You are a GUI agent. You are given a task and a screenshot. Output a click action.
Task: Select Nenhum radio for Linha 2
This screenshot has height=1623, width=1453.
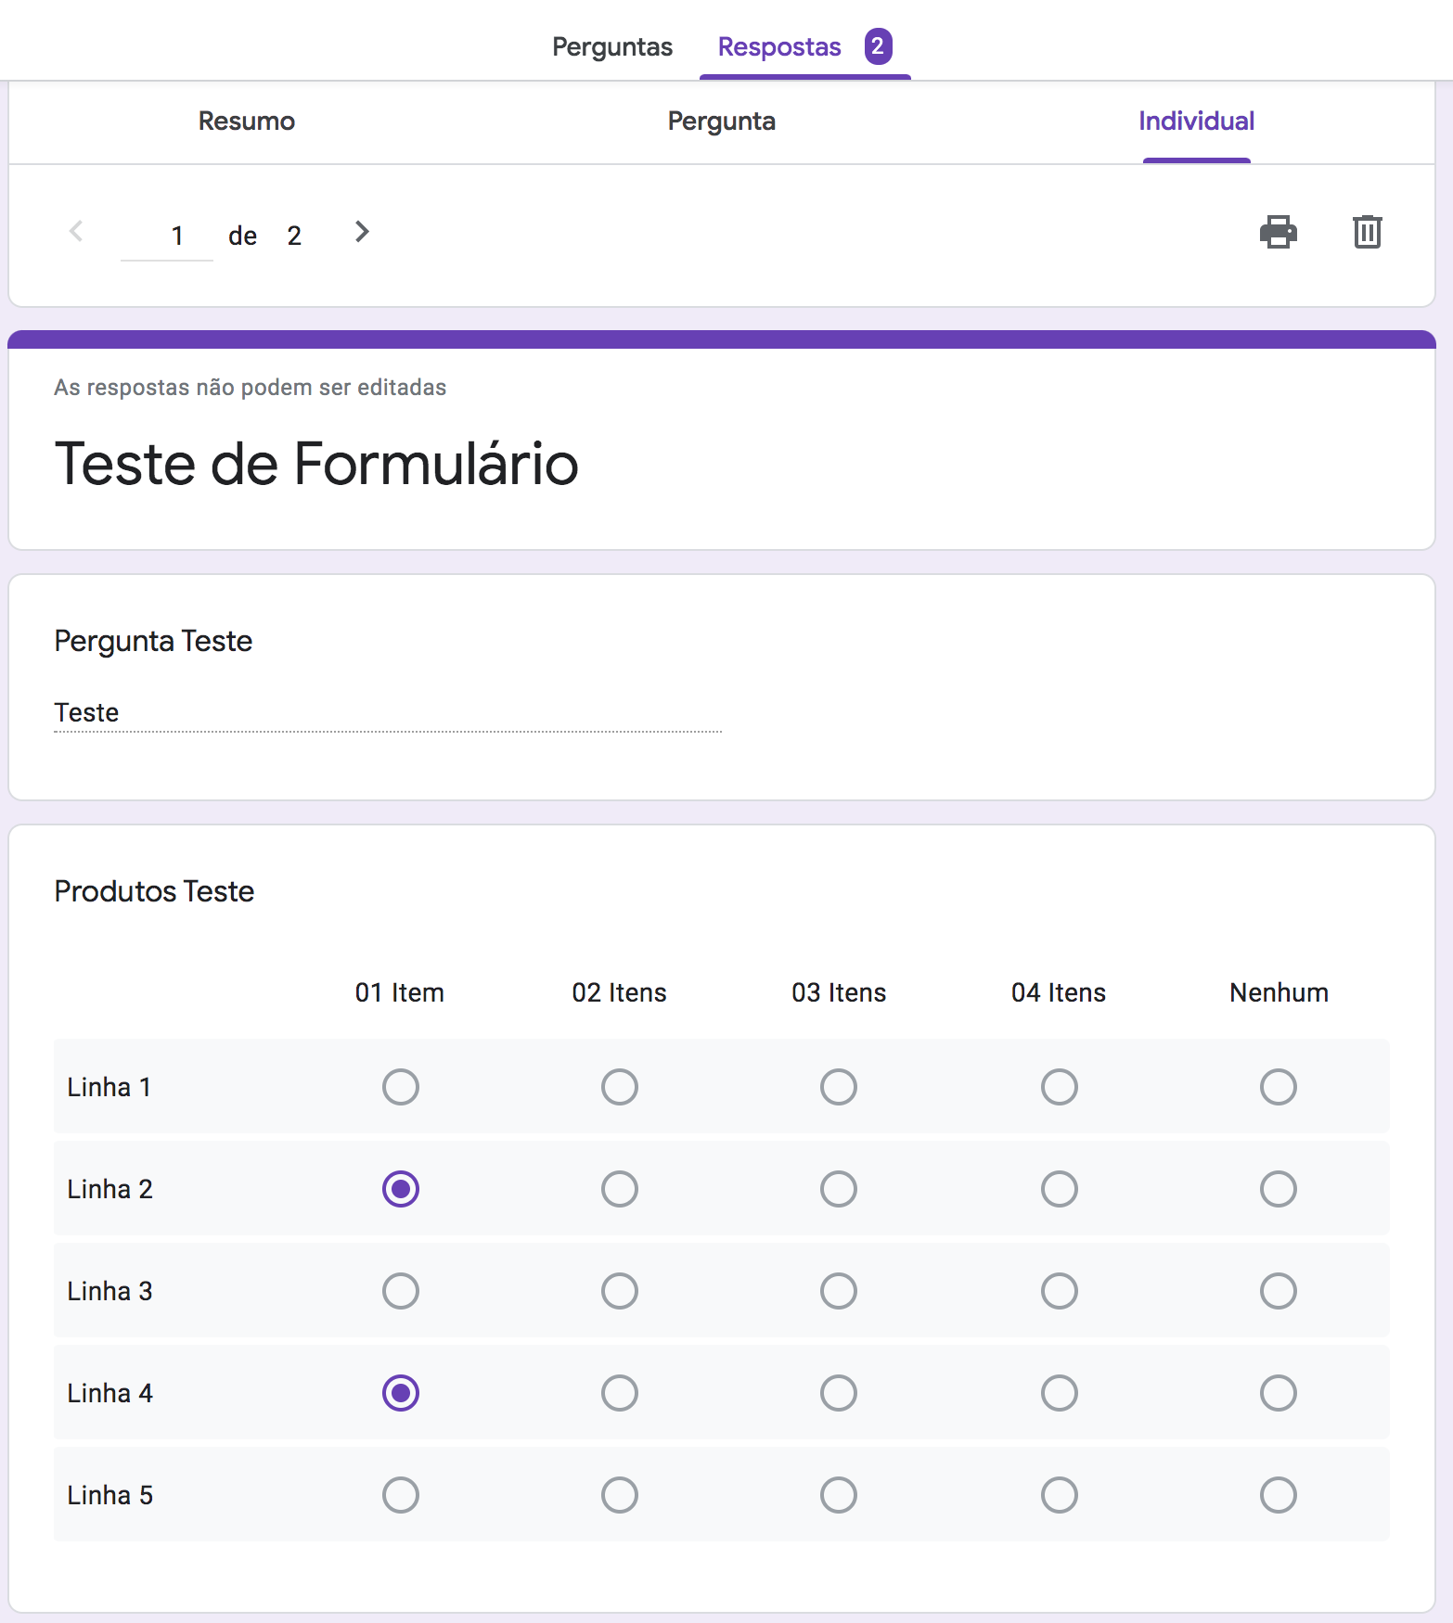1278,1189
